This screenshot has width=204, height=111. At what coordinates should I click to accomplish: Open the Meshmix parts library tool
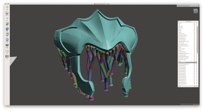[7, 13]
